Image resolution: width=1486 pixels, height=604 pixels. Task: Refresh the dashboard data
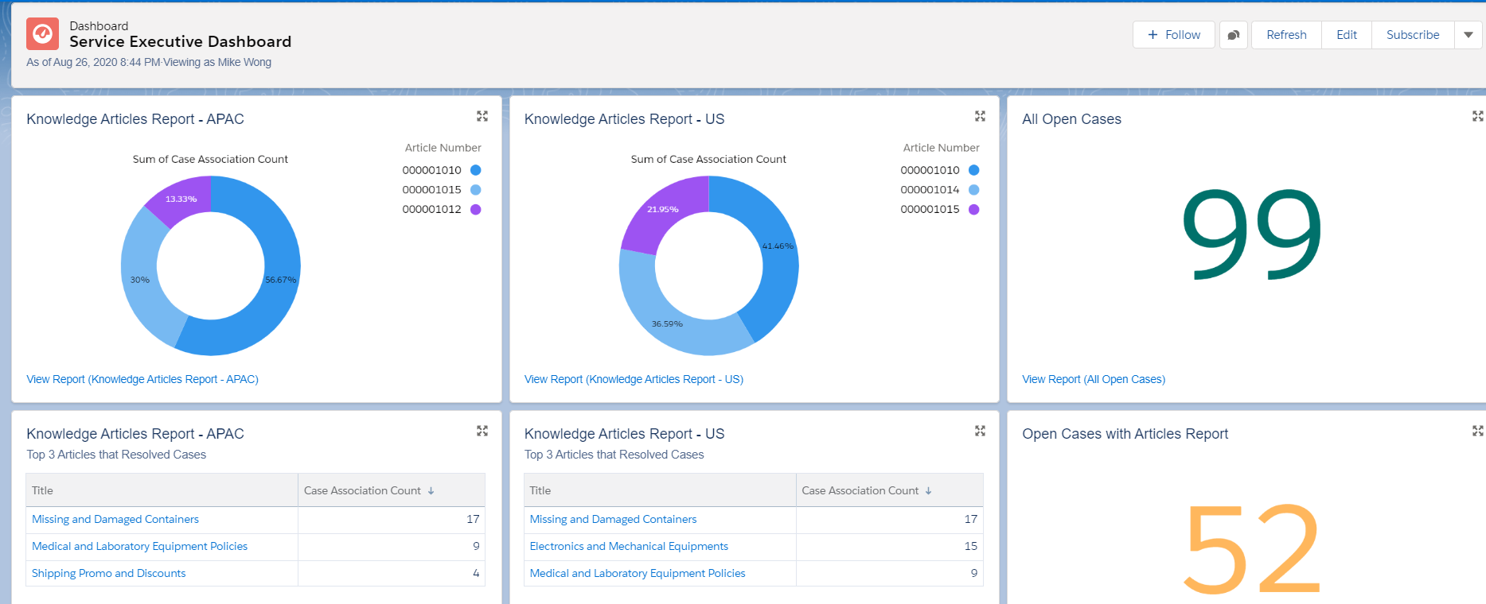[x=1286, y=35]
